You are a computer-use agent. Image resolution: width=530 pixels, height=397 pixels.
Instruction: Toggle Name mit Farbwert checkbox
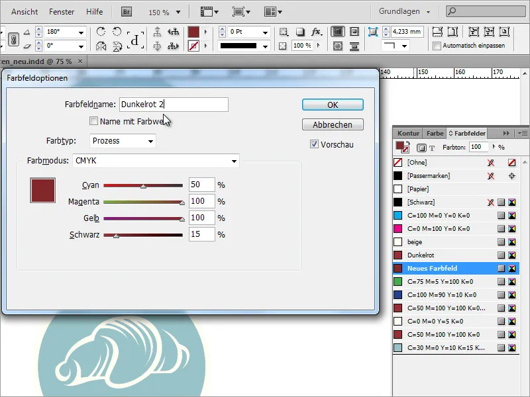pyautogui.click(x=93, y=121)
